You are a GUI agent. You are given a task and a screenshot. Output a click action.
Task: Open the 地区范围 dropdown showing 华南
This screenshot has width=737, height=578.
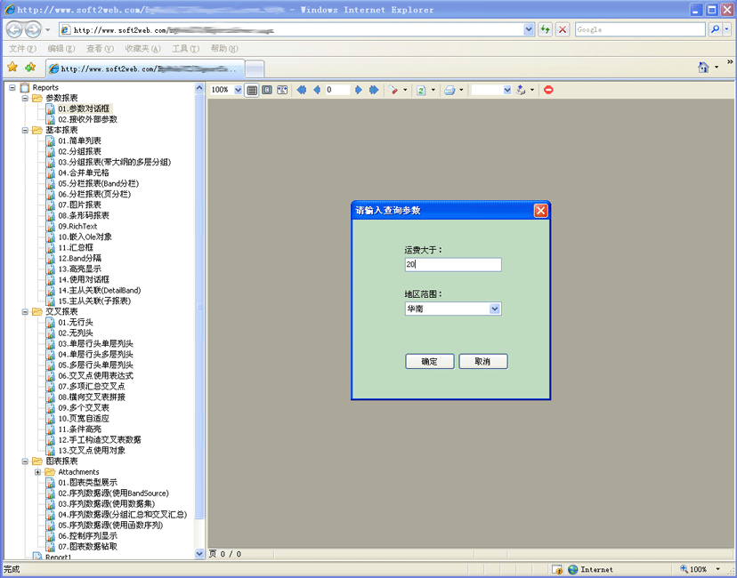coord(495,309)
